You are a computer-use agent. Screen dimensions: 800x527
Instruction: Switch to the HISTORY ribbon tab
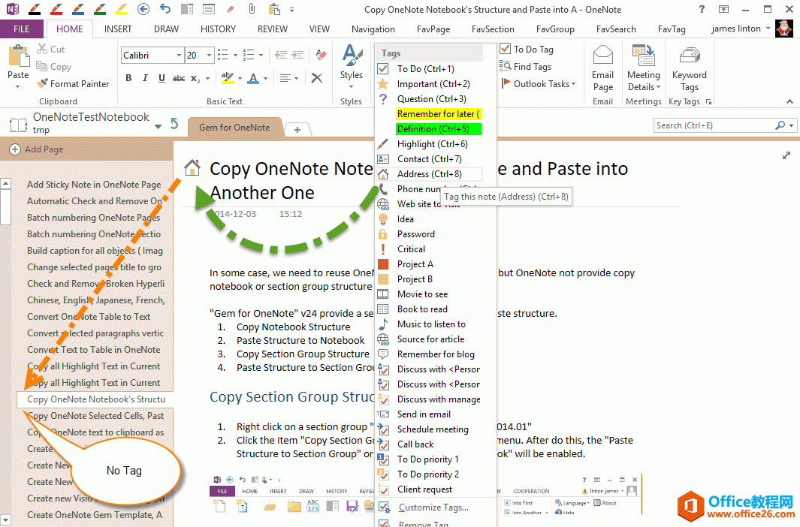tap(218, 29)
